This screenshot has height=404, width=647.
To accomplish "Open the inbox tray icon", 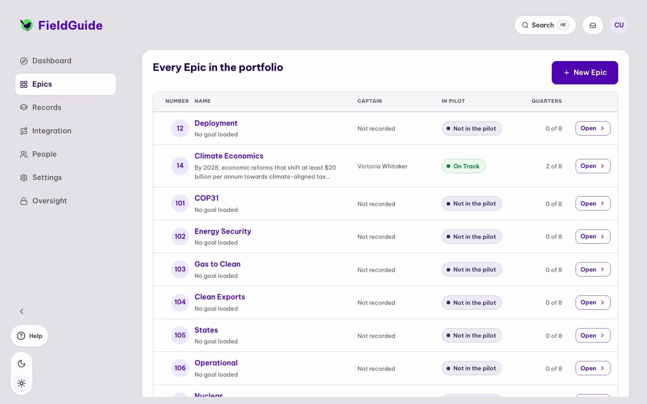I will 593,25.
